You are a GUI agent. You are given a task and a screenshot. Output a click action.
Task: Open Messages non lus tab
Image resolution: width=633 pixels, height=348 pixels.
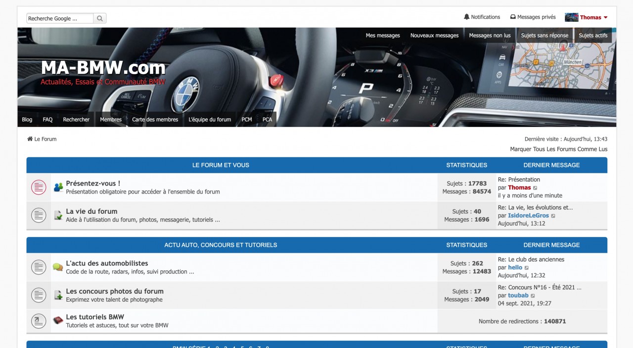tap(490, 36)
